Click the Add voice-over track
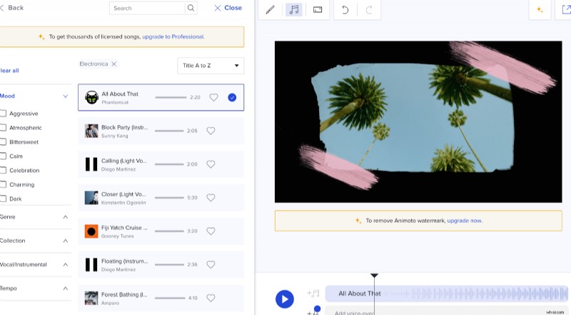Image resolution: width=571 pixels, height=315 pixels. coord(447,311)
